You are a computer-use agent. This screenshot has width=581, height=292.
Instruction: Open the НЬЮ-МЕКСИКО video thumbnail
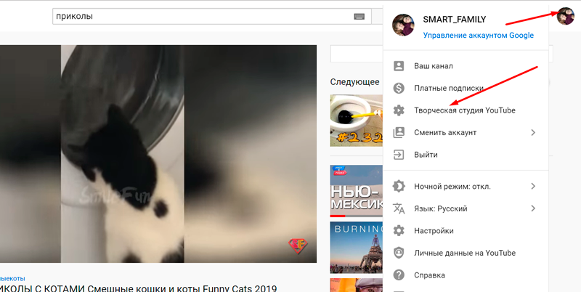click(x=357, y=191)
